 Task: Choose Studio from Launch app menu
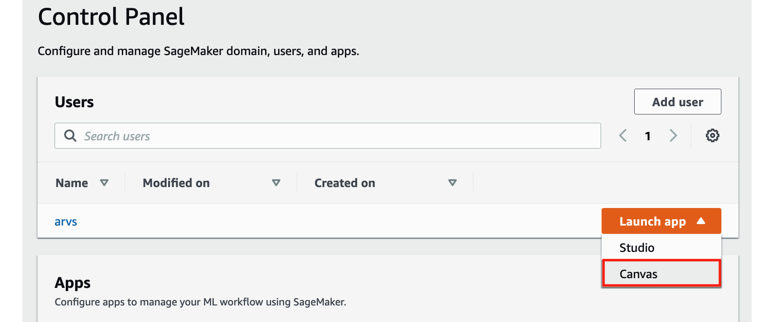[x=661, y=247]
